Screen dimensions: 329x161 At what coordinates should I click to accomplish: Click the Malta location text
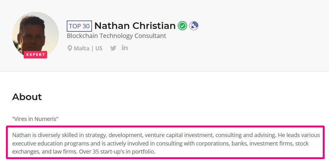[82, 48]
